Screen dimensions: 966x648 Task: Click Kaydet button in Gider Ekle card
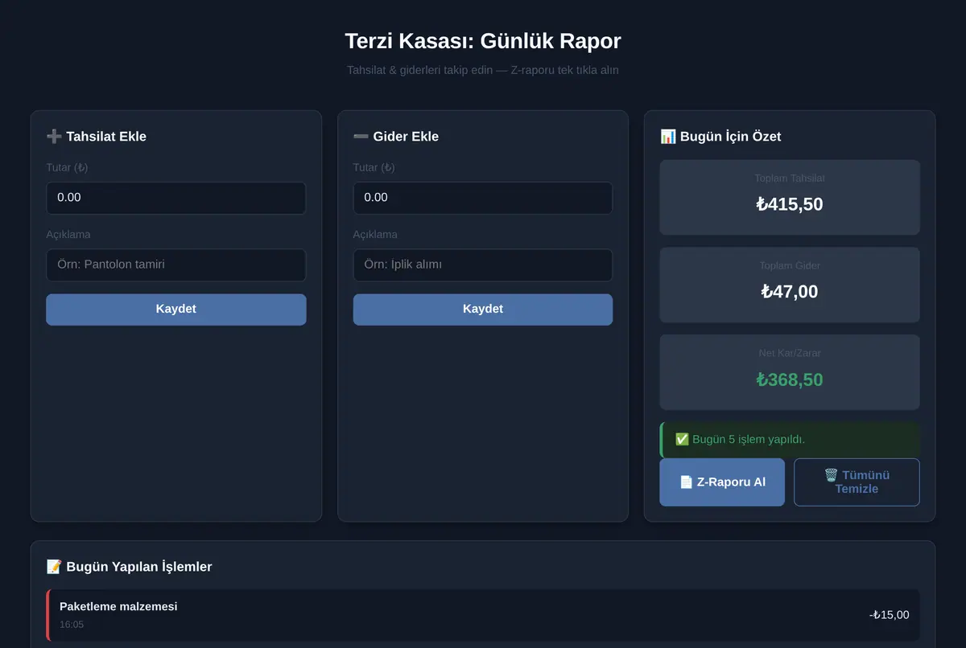[482, 310]
